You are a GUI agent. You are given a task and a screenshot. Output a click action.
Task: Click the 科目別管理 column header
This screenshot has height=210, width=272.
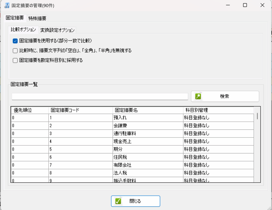coord(196,110)
